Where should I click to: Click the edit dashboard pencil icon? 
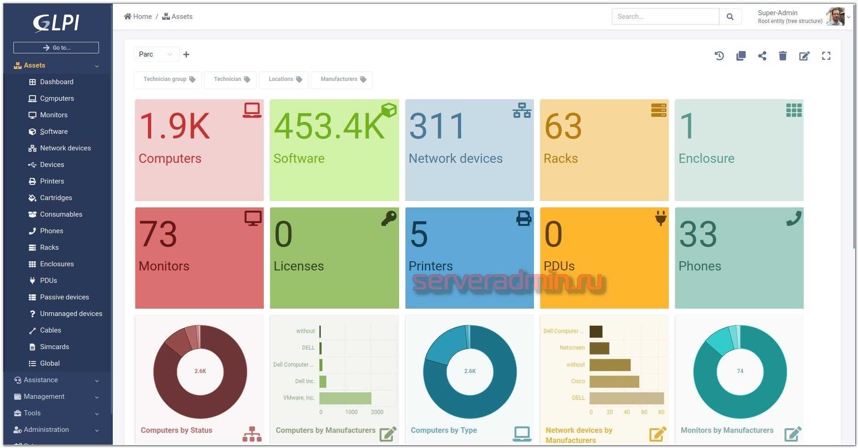pyautogui.click(x=804, y=56)
